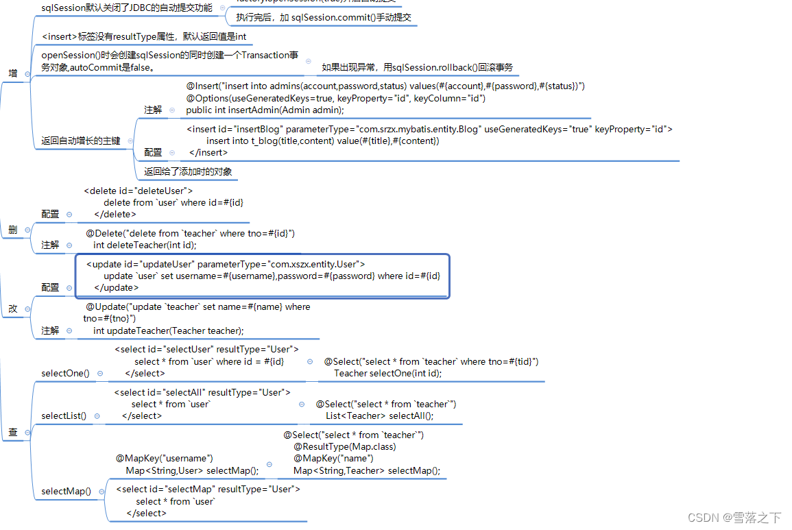The width and height of the screenshot is (792, 530).
Task: Select the 删 root topic
Action: click(13, 230)
